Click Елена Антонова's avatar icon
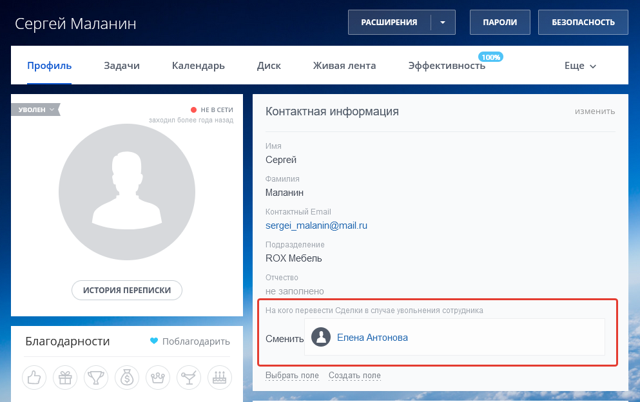This screenshot has width=640, height=402. (321, 338)
